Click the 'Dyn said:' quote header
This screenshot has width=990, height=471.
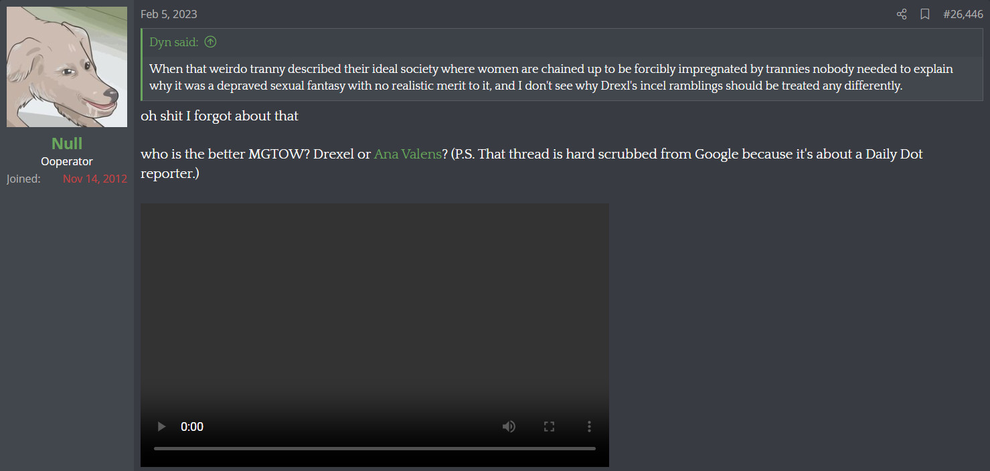click(174, 42)
